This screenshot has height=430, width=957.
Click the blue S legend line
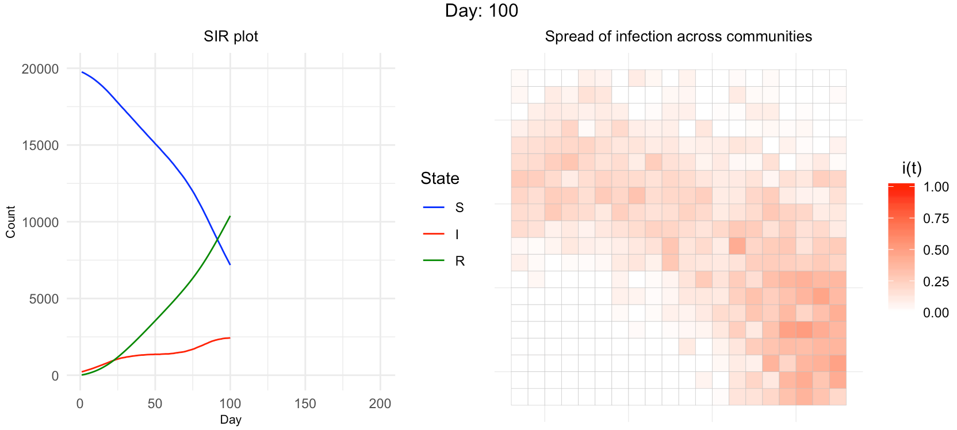click(434, 208)
